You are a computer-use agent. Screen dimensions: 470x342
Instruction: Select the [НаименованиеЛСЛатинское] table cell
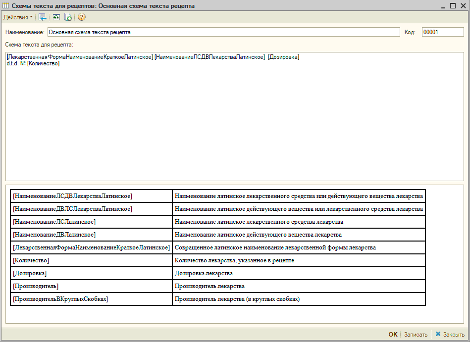click(x=92, y=222)
